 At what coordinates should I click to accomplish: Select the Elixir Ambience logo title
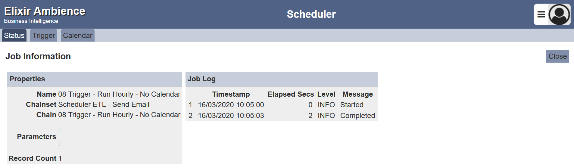tap(45, 11)
